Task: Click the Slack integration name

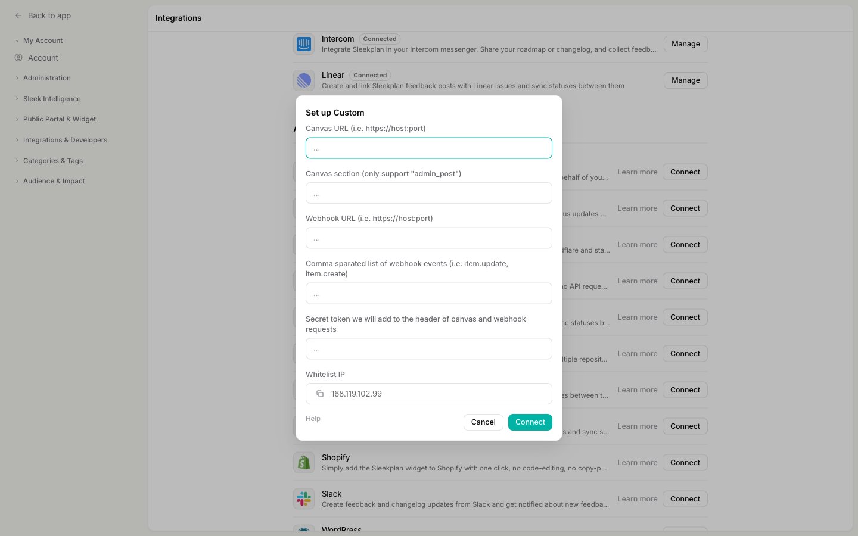Action: (331, 494)
